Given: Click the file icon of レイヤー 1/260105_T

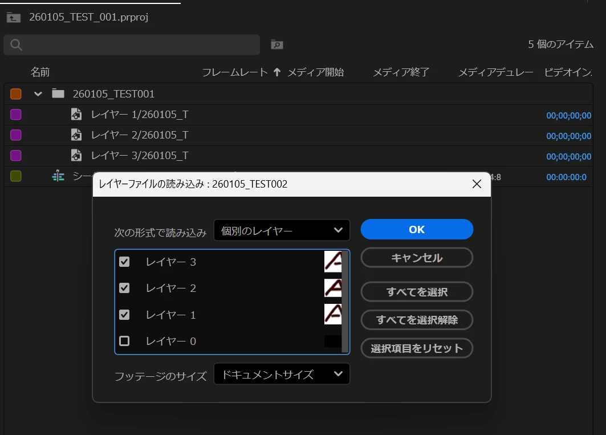Looking at the screenshot, I should [x=76, y=114].
